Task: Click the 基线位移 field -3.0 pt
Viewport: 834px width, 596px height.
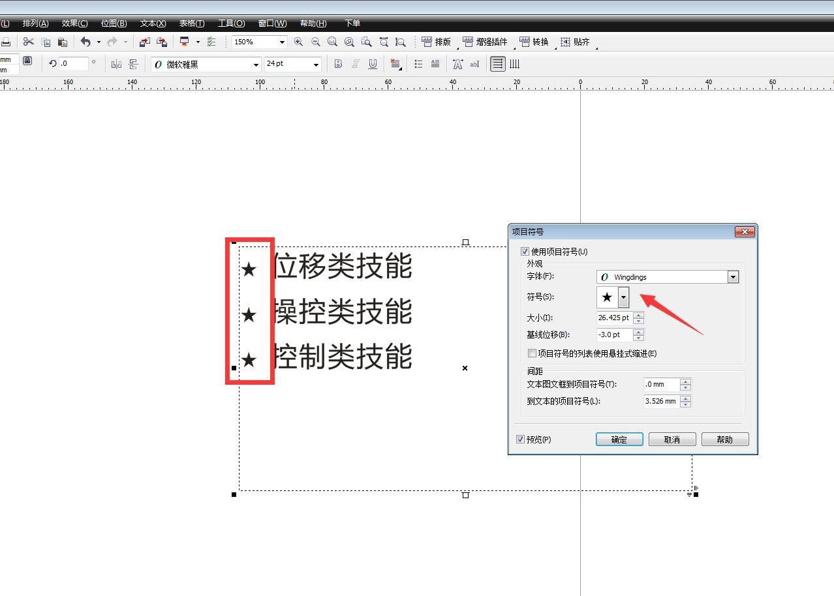Action: coord(614,335)
